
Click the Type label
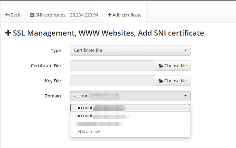pos(56,51)
